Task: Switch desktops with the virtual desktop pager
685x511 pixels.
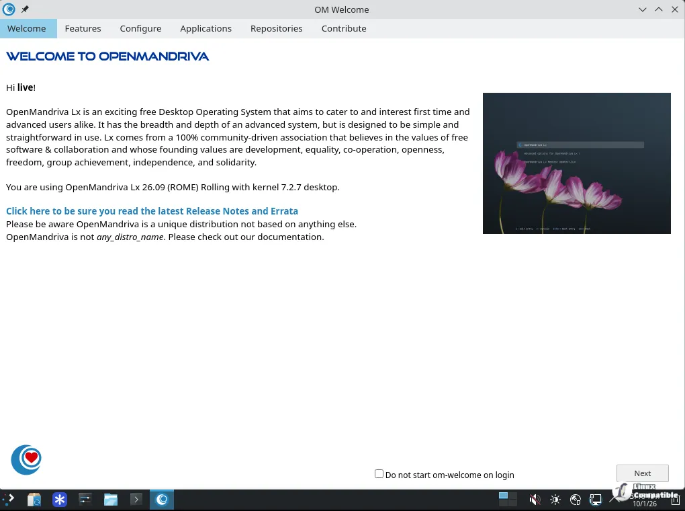Action: click(508, 499)
